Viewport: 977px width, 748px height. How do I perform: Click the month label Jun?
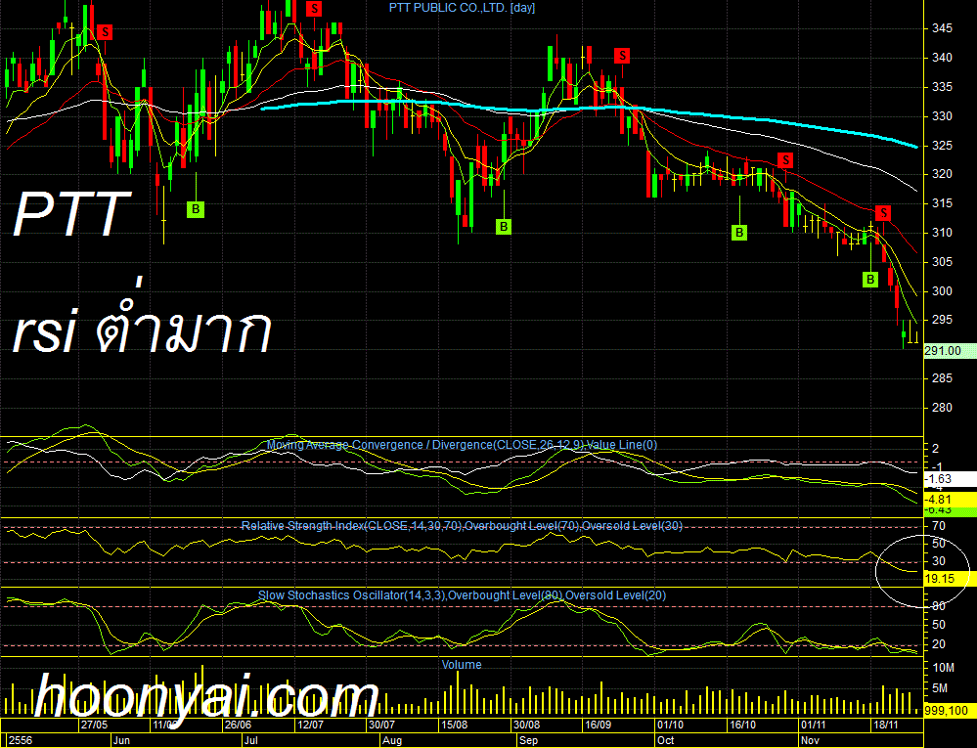[x=121, y=740]
